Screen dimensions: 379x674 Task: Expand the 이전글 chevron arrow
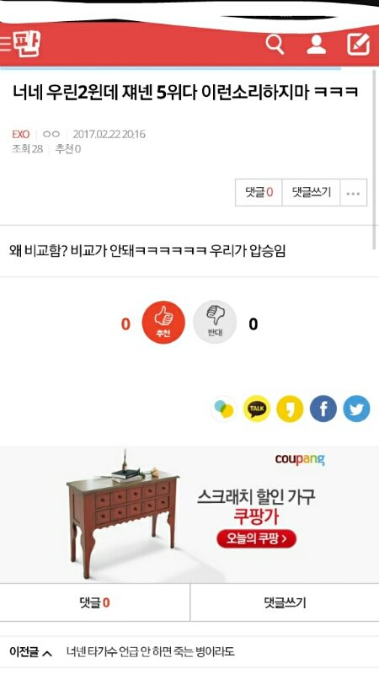[x=47, y=654]
